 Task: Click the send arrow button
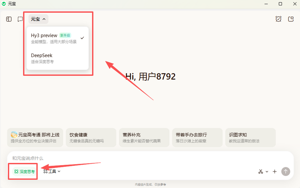pos(286,171)
